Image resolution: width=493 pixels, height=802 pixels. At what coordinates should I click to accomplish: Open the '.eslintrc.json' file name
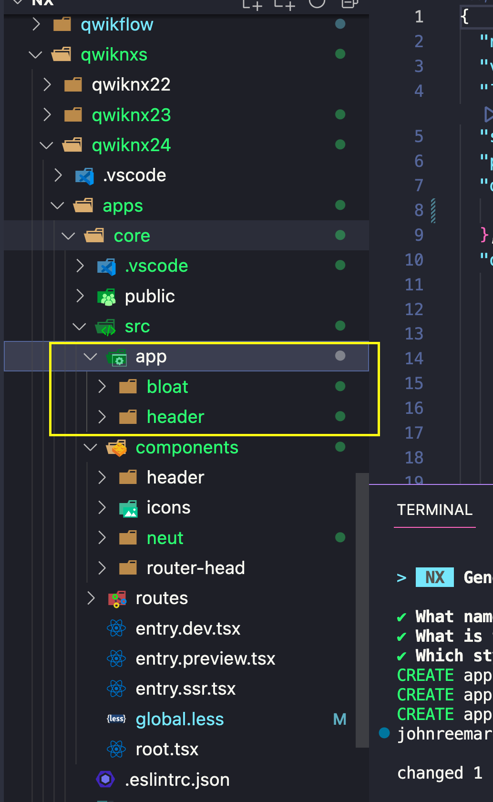177,780
